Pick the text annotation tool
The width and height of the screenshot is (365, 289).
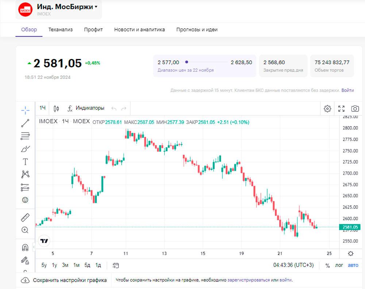[25, 161]
